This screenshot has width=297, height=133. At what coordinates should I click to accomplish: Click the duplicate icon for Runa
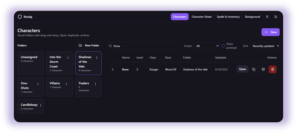pos(254,70)
